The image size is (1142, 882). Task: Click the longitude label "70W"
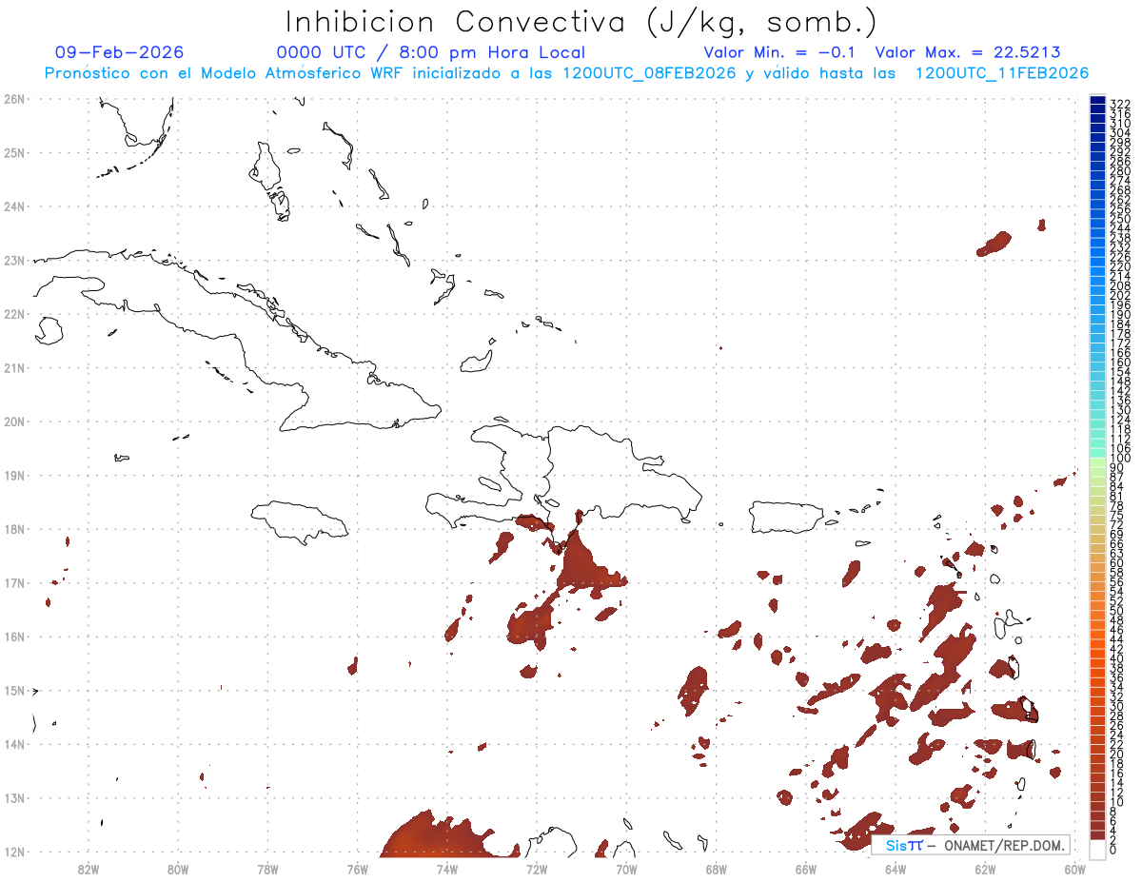click(626, 869)
